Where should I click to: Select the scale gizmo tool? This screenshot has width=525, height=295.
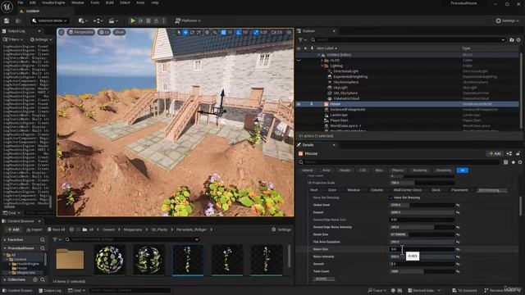tap(199, 33)
